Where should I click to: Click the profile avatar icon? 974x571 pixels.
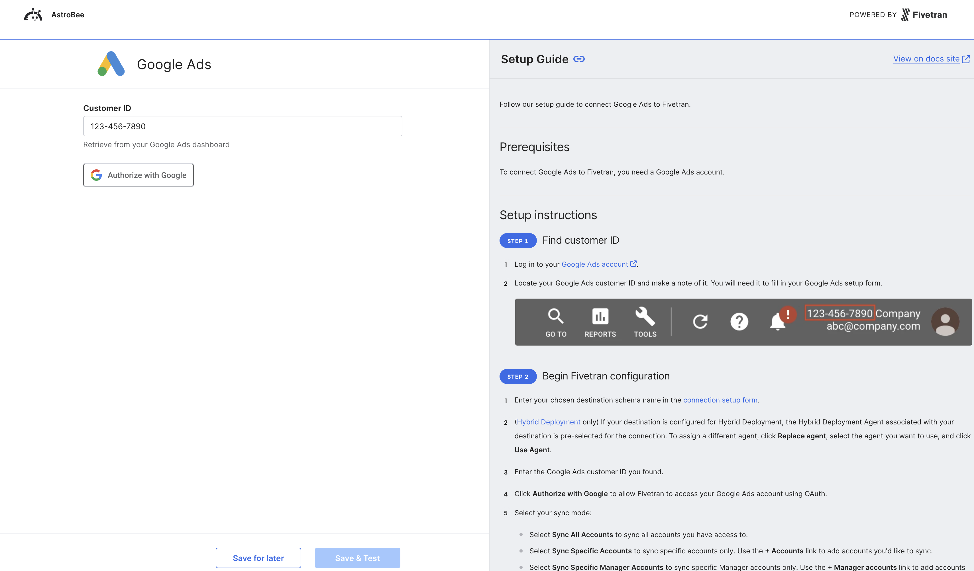coord(946,322)
